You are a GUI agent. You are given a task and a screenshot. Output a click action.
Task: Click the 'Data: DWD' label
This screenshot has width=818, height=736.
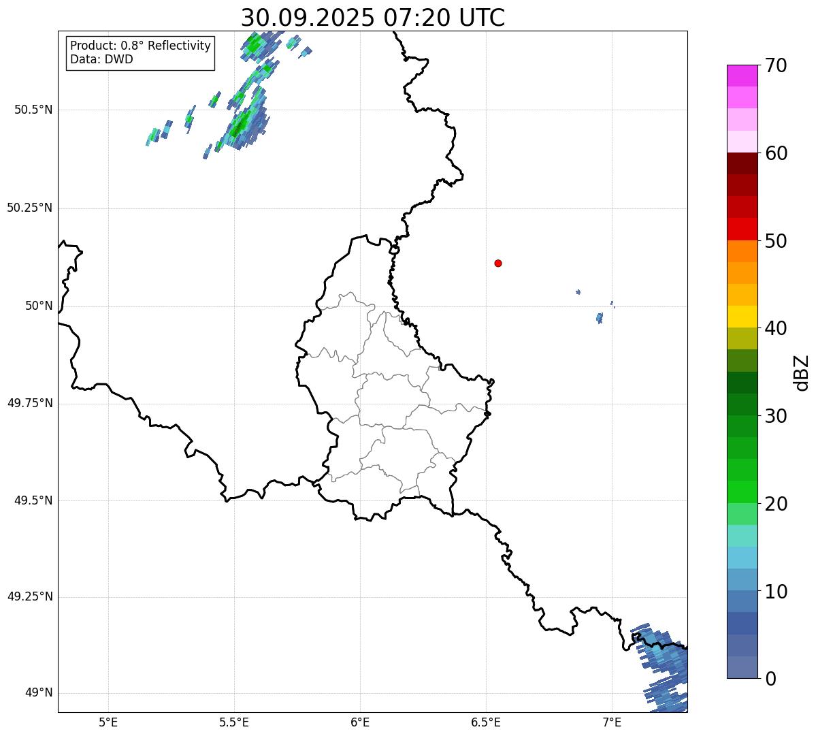tap(102, 59)
